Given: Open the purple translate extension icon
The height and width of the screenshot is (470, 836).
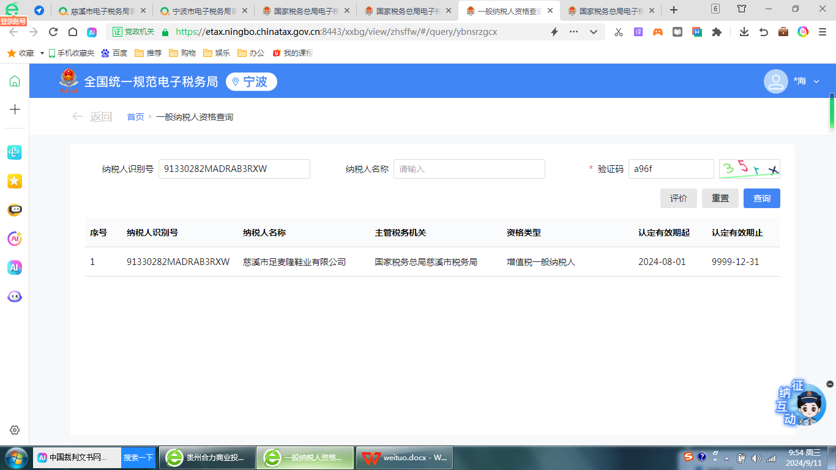Looking at the screenshot, I should (638, 32).
